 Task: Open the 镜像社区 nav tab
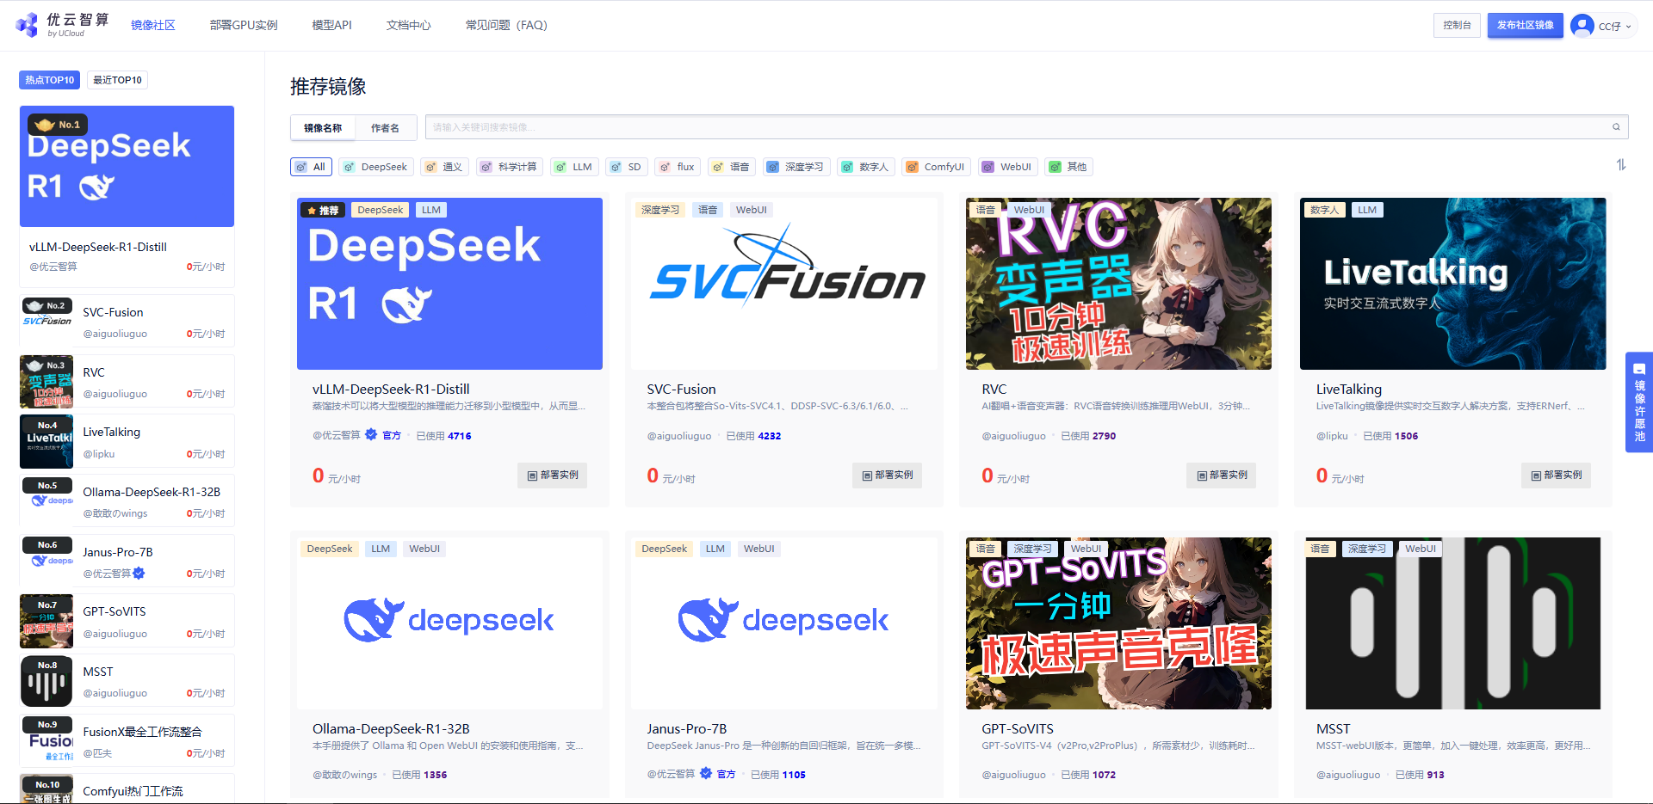pyautogui.click(x=153, y=25)
